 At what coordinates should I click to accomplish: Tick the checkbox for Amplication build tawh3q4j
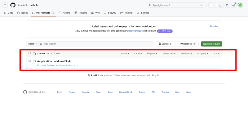[x=29, y=61]
